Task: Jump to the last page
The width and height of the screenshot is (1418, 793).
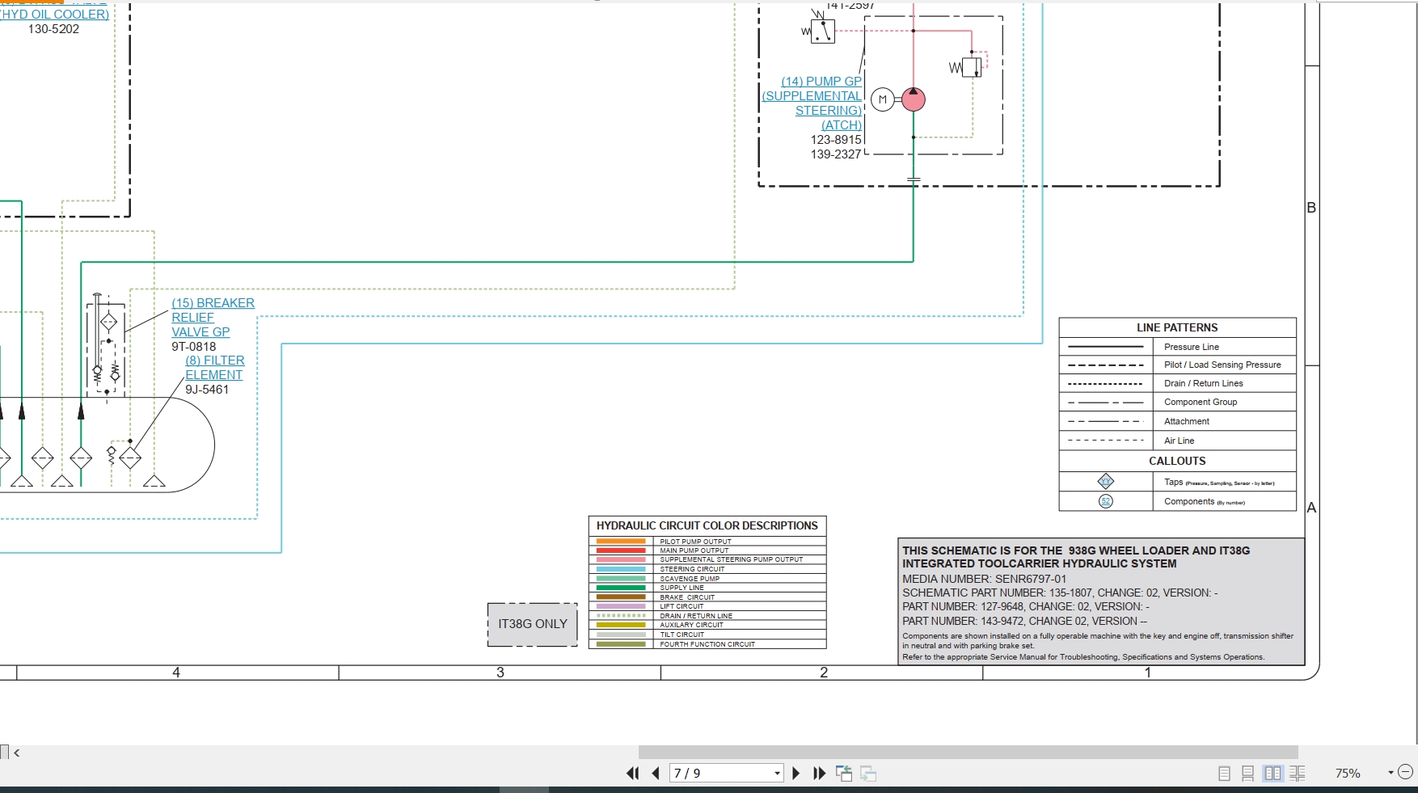Action: pos(819,774)
